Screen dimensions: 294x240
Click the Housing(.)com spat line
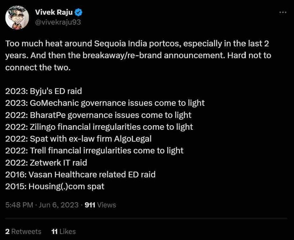click(x=55, y=186)
